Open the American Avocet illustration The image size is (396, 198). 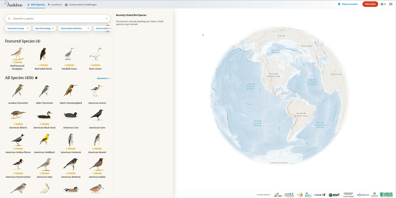[x=97, y=90]
